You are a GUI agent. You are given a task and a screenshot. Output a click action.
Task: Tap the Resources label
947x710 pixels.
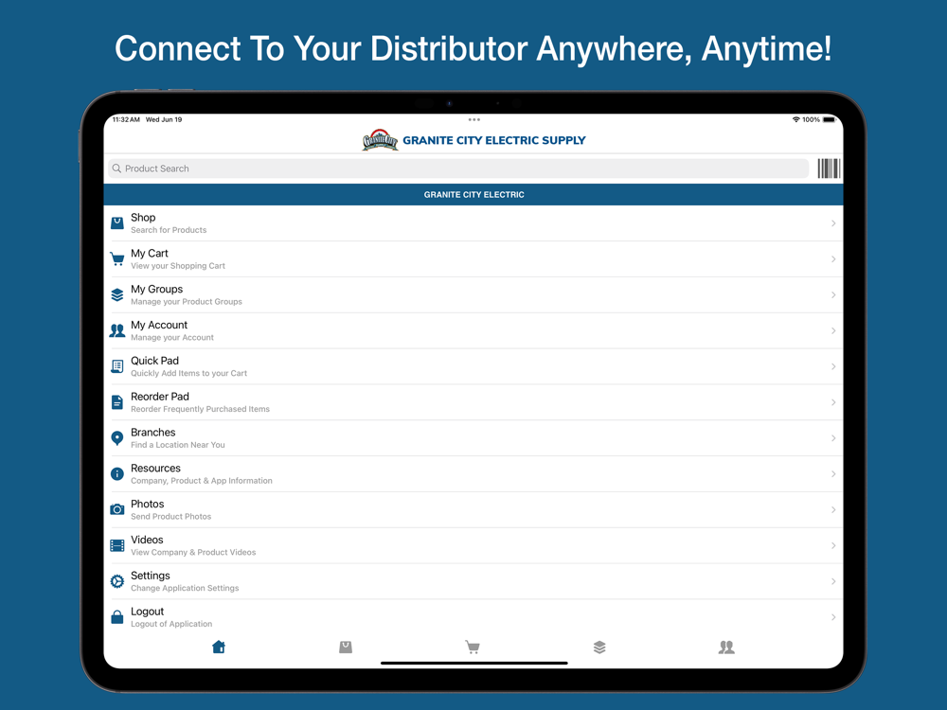tap(155, 468)
